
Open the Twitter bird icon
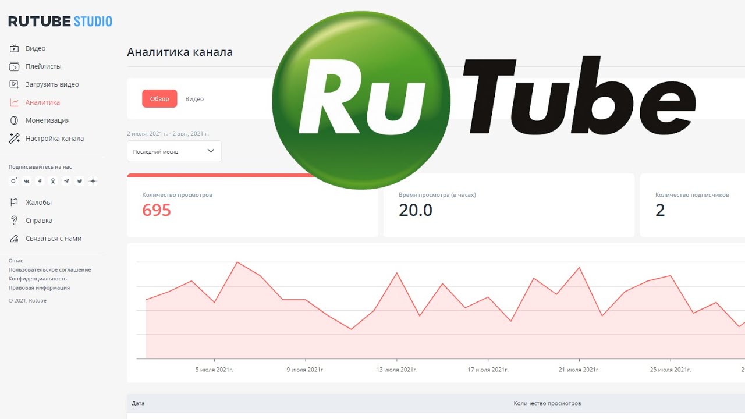click(80, 181)
